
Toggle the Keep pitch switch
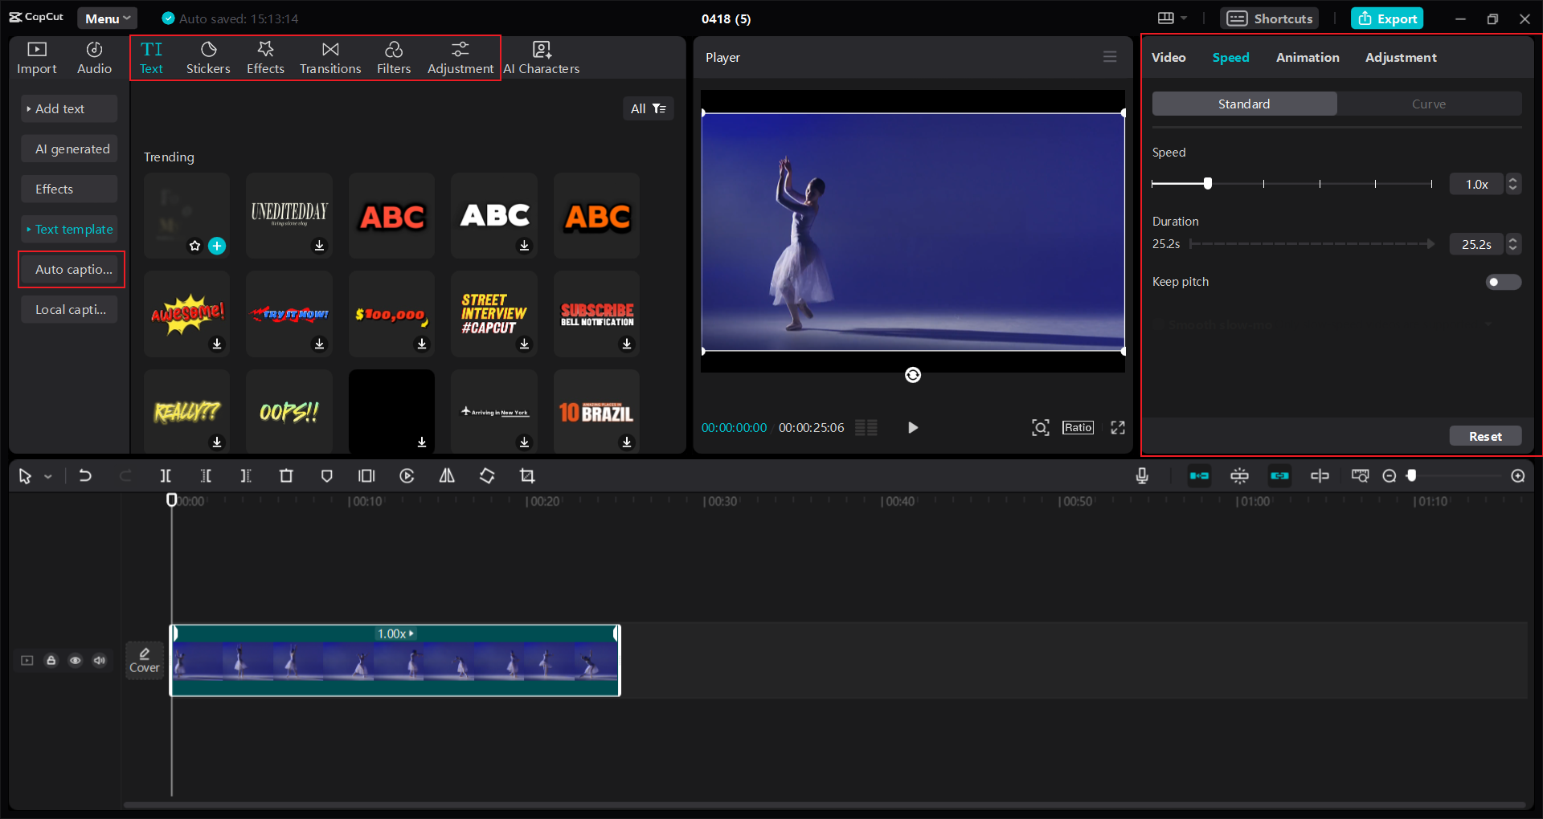click(1503, 282)
